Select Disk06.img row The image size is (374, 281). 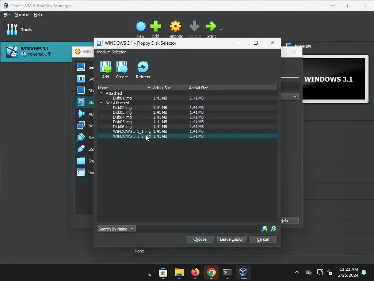tap(187, 127)
